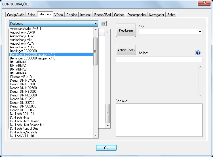Select highlighted Behringer BCD3000 mapper v.1.0

[x=51, y=55]
